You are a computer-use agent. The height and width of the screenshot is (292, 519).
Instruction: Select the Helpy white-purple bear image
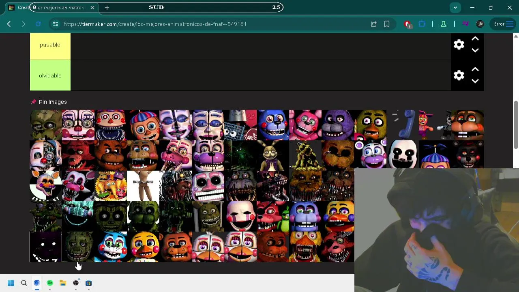[370, 155]
